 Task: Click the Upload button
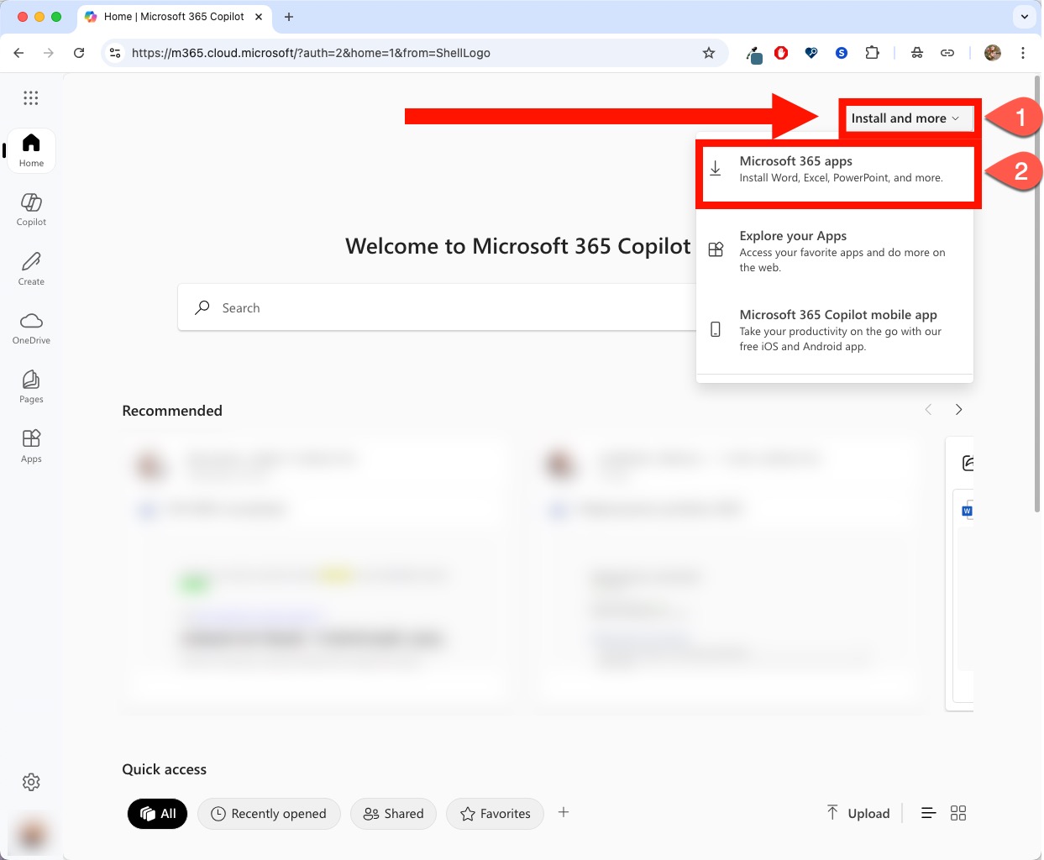(858, 813)
